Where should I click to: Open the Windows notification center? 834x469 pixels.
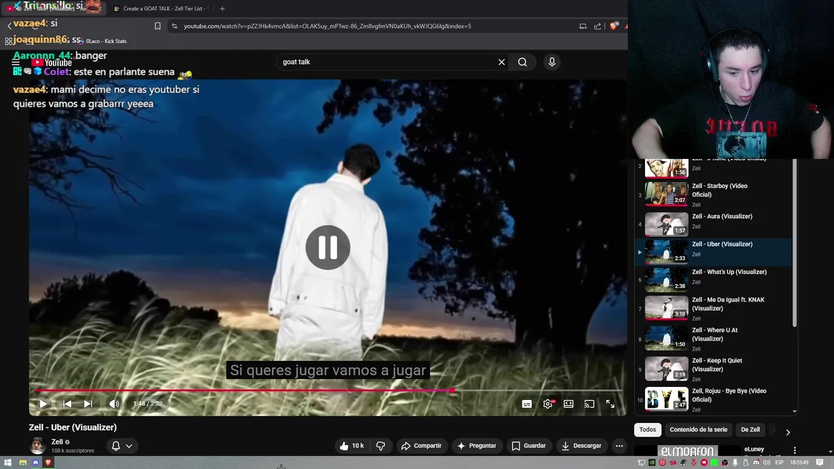pos(820,462)
